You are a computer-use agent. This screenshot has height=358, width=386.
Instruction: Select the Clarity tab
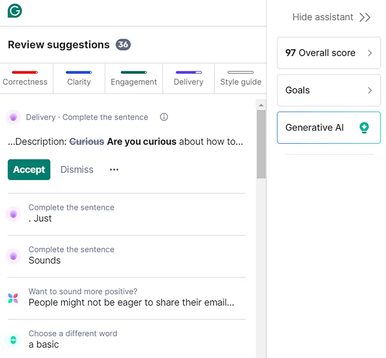tap(79, 82)
